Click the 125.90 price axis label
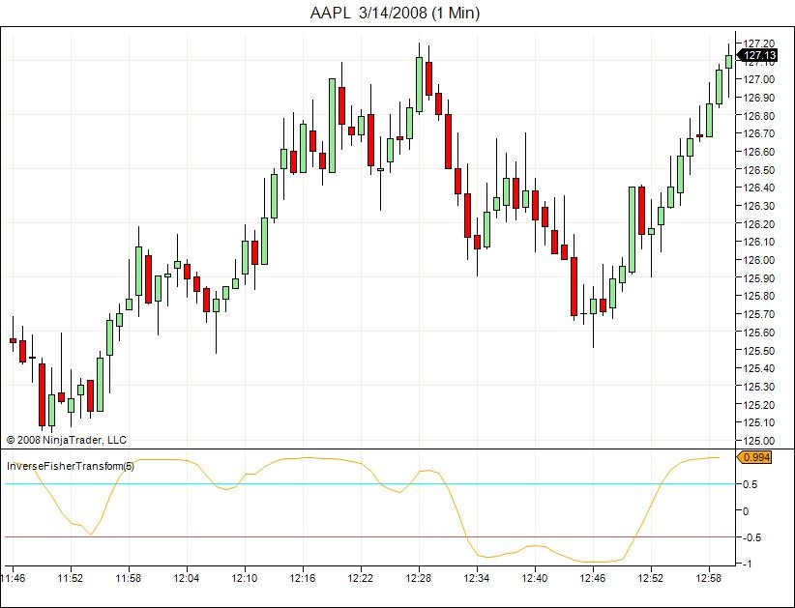This screenshot has width=795, height=608. [x=758, y=278]
